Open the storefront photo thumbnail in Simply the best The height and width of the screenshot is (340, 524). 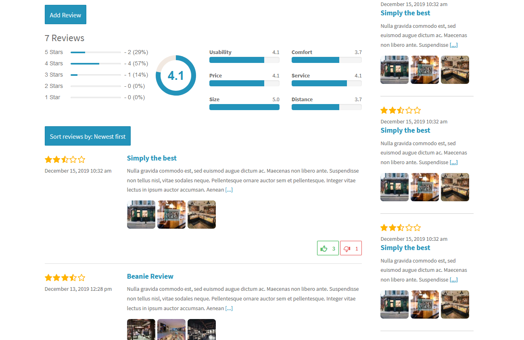(141, 214)
